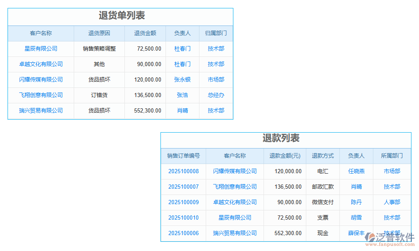The width and height of the screenshot is (419, 251).
Task: Click responsible person 杜春门
Action: click(182, 49)
